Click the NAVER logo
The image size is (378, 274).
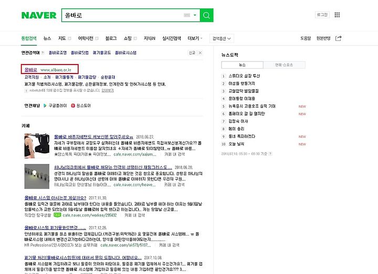point(39,15)
